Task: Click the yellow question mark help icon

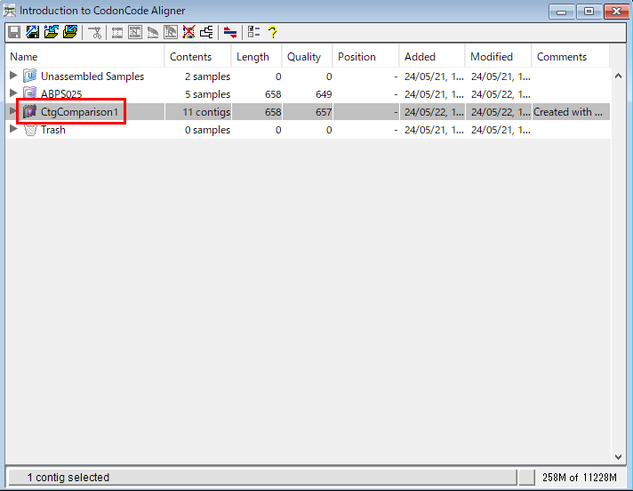Action: (x=273, y=33)
